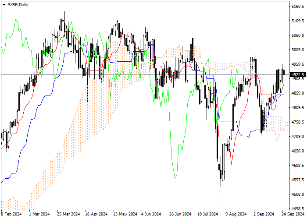Pick the 5160.5 price axis label

(x=298, y=7)
